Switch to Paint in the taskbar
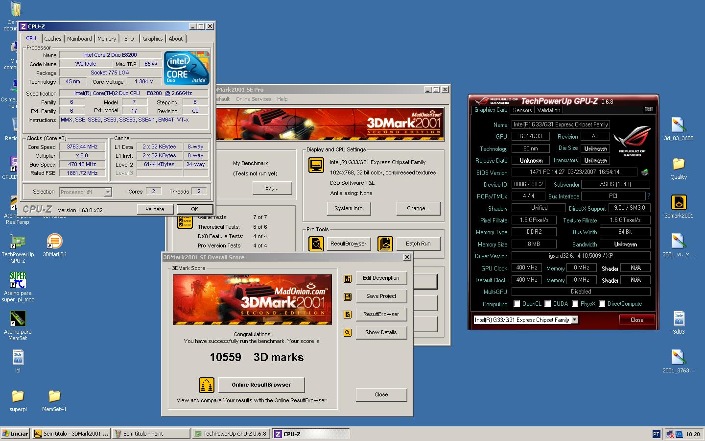This screenshot has height=441, width=705. coord(151,434)
